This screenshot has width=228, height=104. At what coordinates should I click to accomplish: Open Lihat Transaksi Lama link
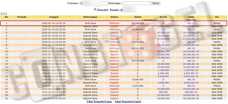click(x=99, y=101)
